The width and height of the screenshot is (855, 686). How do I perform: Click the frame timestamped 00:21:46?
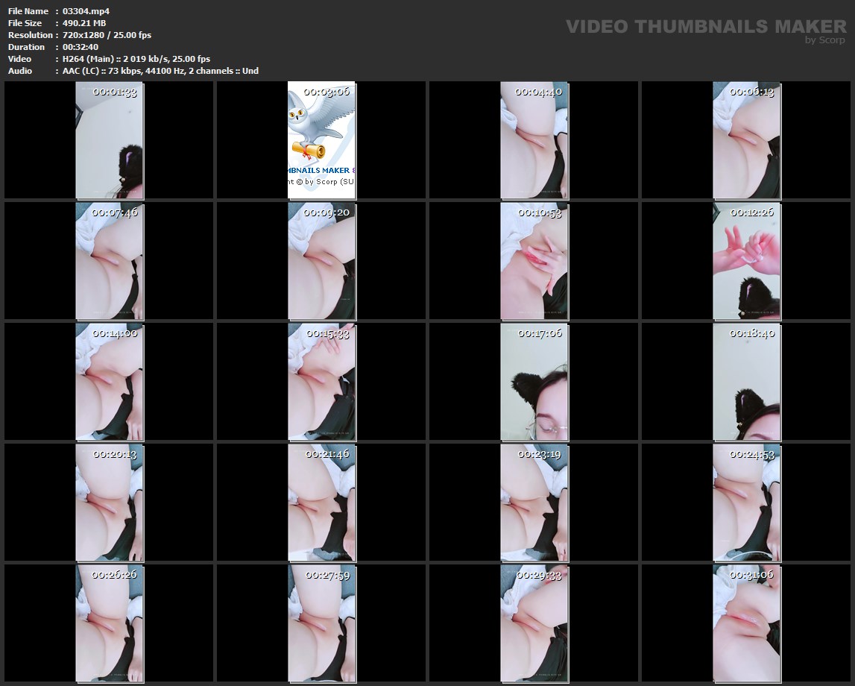pos(321,503)
